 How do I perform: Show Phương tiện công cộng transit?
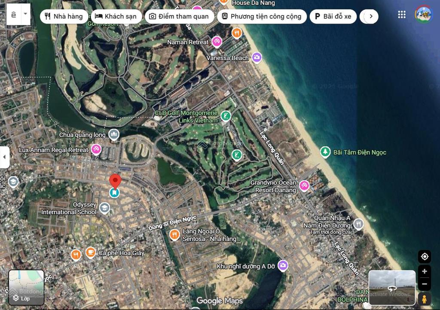click(262, 17)
